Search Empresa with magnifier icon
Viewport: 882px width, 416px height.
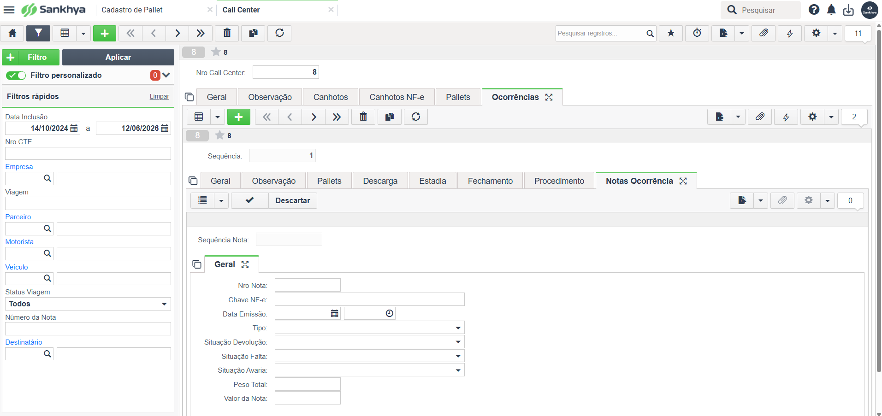[47, 178]
